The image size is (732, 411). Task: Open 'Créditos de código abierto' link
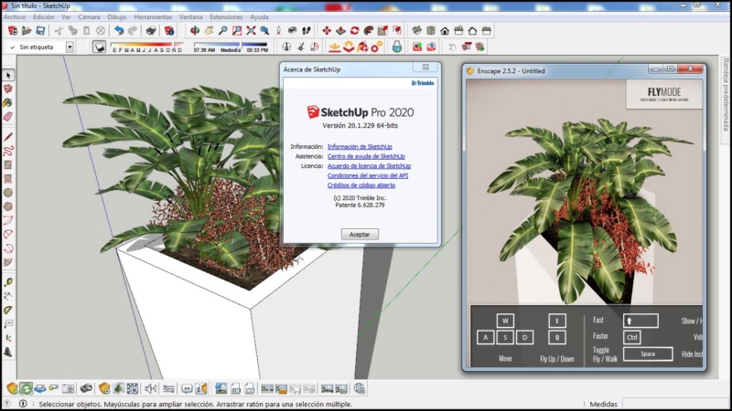point(361,185)
